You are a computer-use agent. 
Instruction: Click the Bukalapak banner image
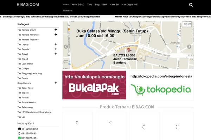click(x=94, y=85)
